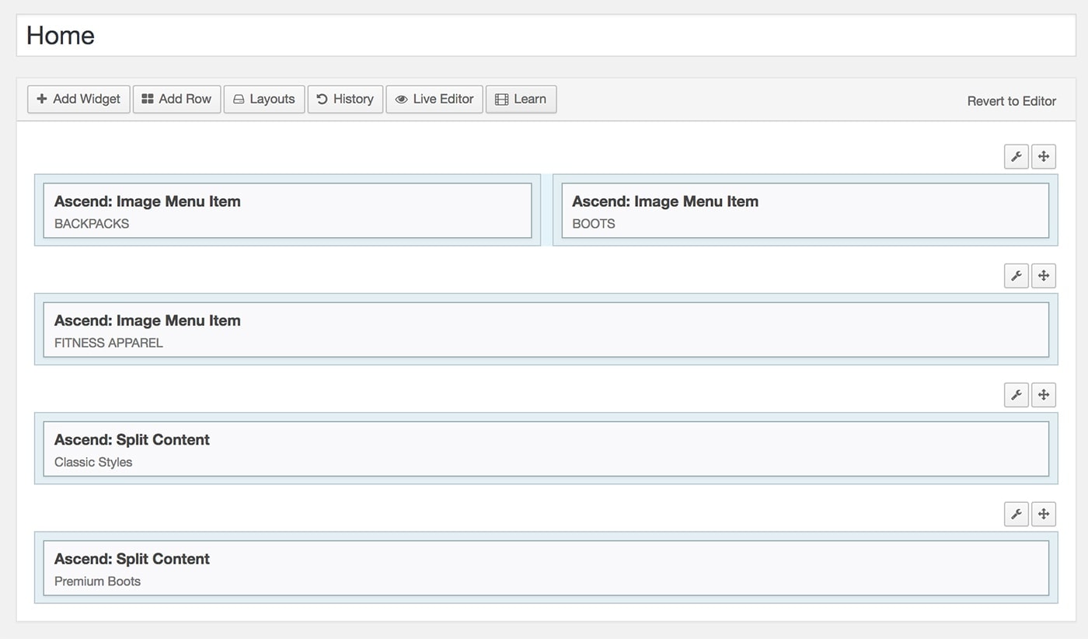
Task: Click the Revert to Editor link
Action: point(1011,101)
